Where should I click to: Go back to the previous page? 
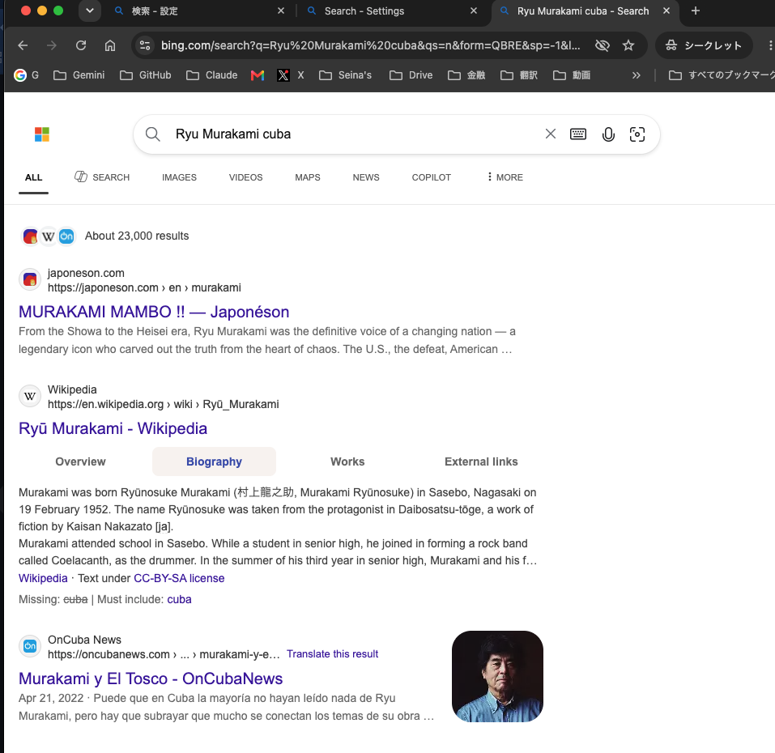coord(23,45)
